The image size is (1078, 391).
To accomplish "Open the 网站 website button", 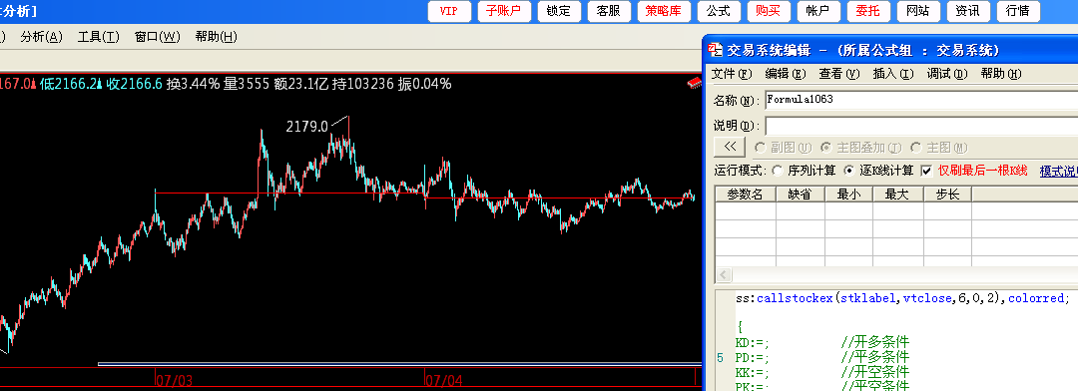I will [x=918, y=11].
